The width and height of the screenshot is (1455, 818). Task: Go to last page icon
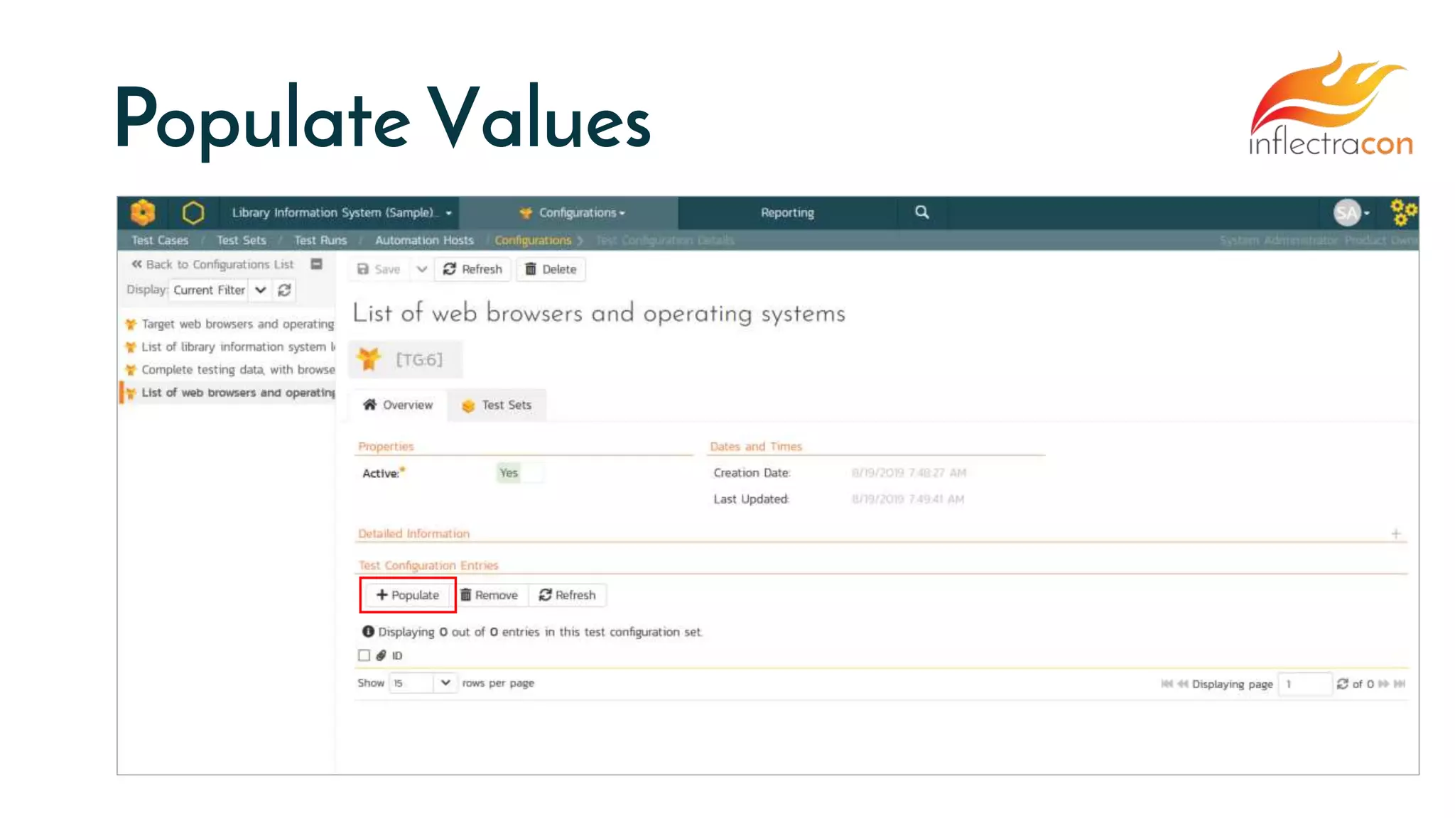click(x=1400, y=684)
